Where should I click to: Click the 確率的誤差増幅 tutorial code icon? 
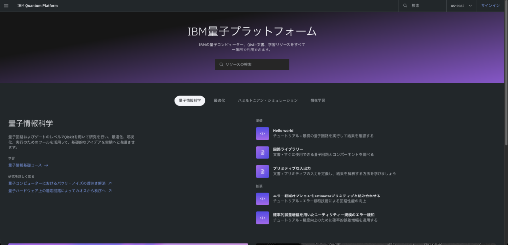[x=262, y=217]
